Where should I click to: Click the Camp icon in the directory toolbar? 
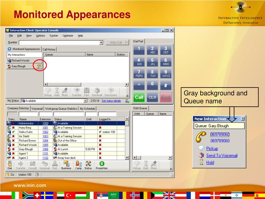[79, 164]
